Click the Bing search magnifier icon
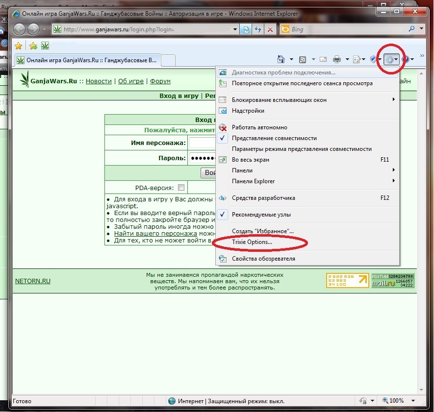 (412, 29)
